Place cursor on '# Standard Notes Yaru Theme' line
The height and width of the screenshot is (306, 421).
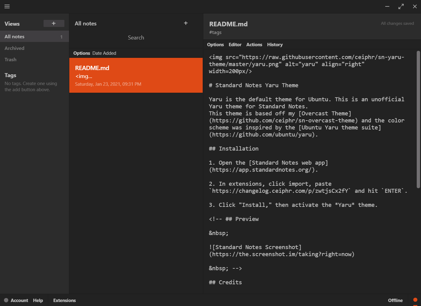point(254,85)
